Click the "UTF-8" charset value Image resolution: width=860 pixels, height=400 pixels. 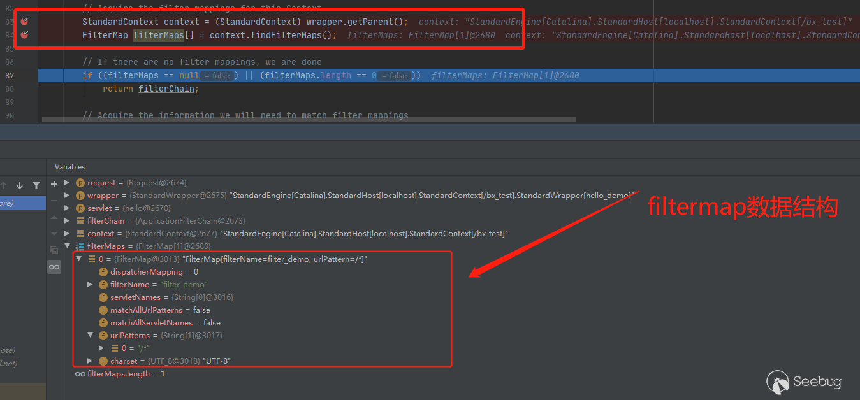217,361
